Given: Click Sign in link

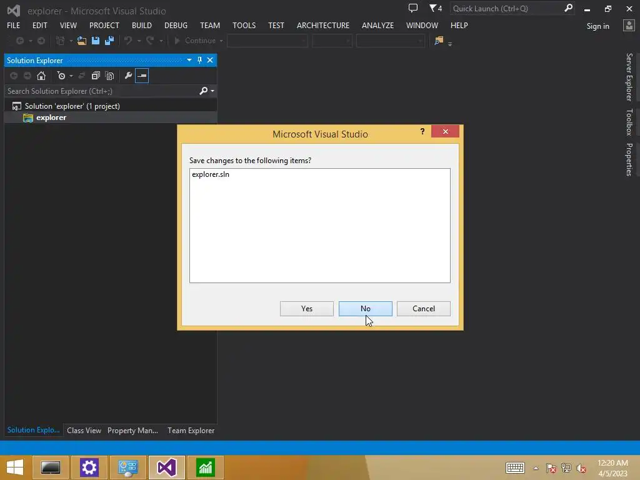Looking at the screenshot, I should coord(597,26).
